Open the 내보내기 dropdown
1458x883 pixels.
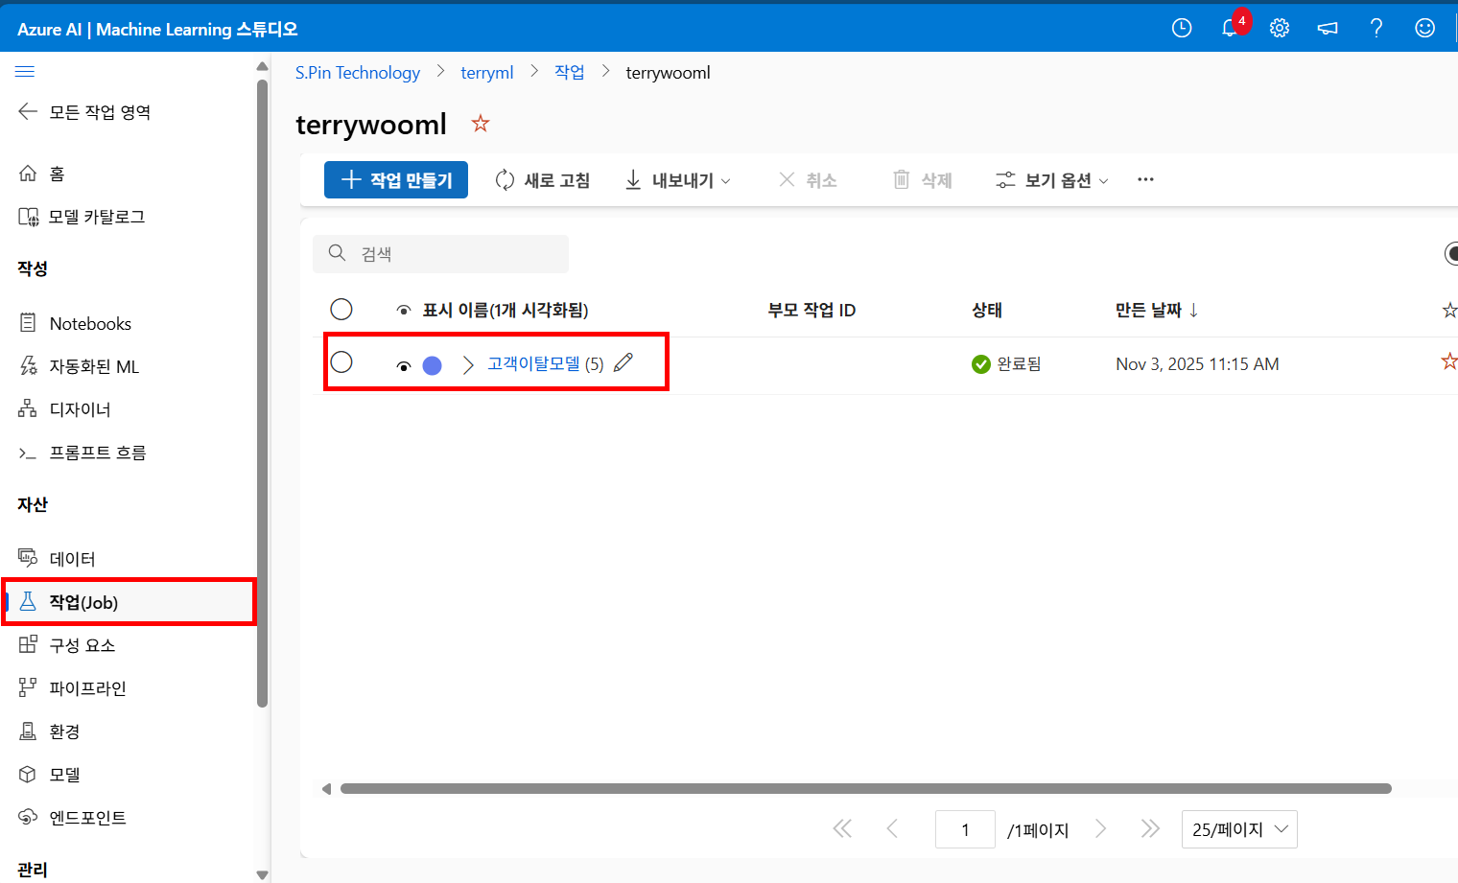tap(677, 180)
